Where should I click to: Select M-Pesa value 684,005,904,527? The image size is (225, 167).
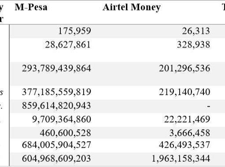click(56, 145)
